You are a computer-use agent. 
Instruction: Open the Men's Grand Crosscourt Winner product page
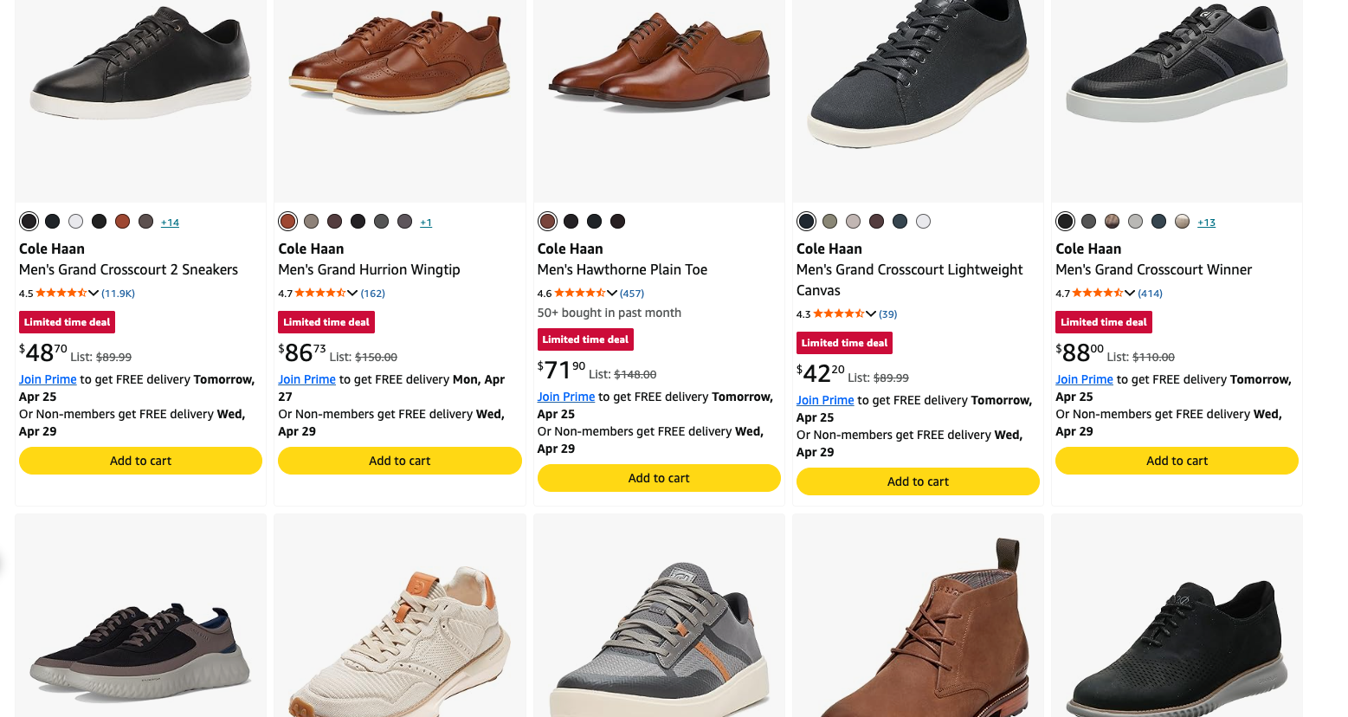tap(1153, 269)
